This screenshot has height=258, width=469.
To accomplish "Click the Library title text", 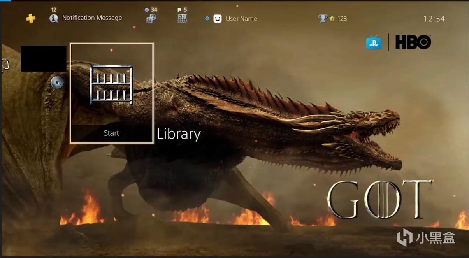I will point(179,134).
